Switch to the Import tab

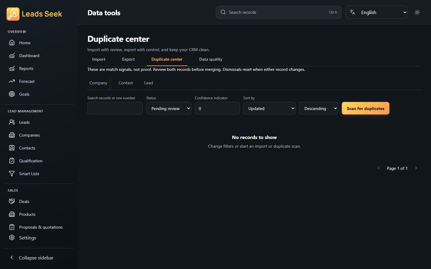(99, 59)
